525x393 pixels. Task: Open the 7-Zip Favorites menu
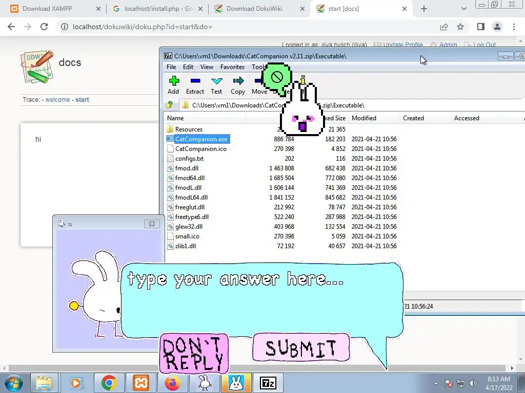232,67
